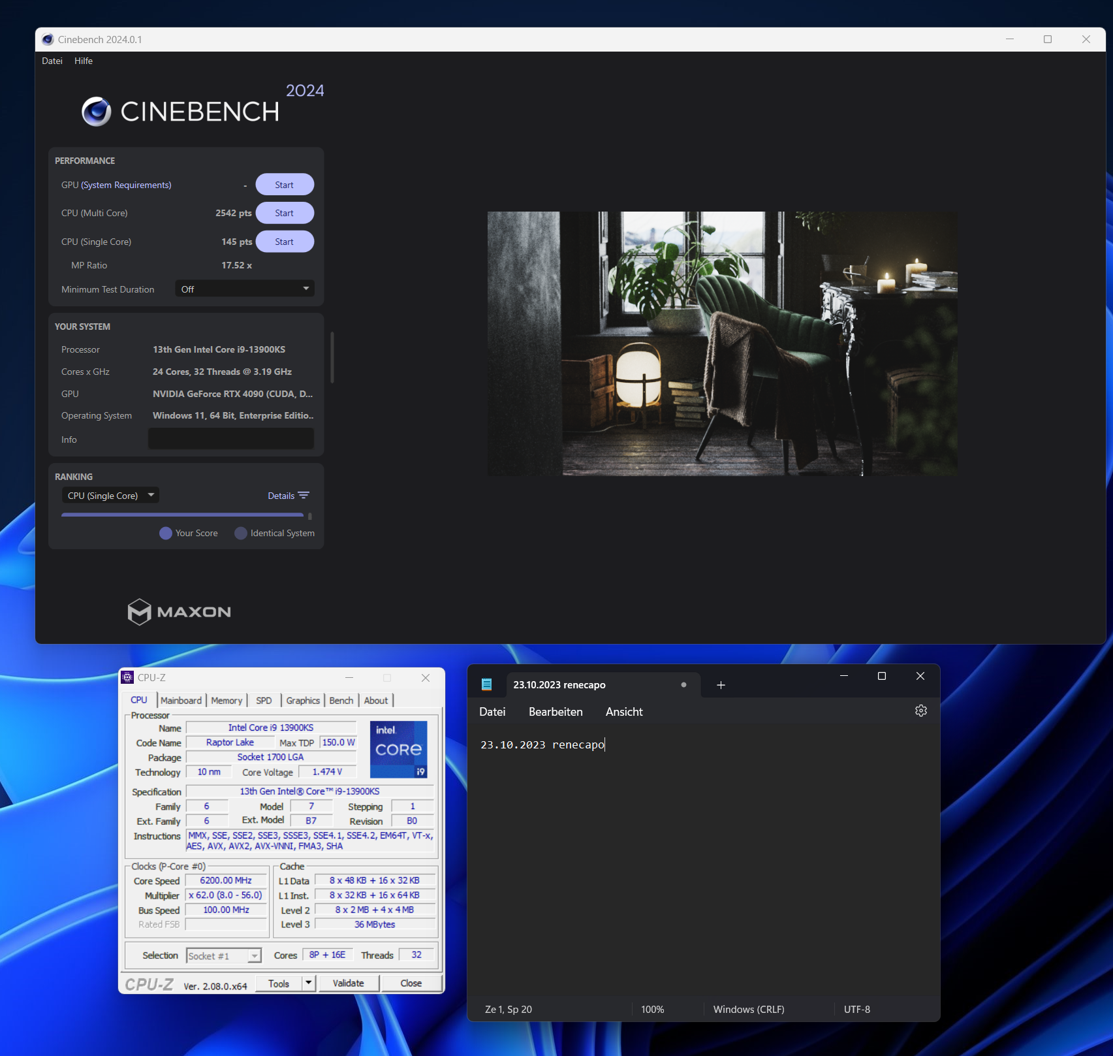The height and width of the screenshot is (1056, 1113).
Task: Click the Cinebench left panel scrollbar
Action: coord(332,357)
